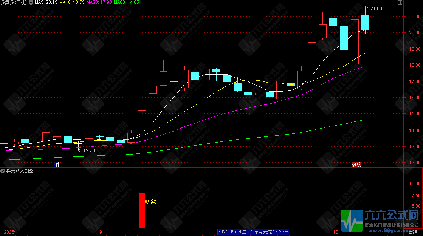Click the 21.60 high price marker
This screenshot has height=236, width=423.
click(376, 9)
